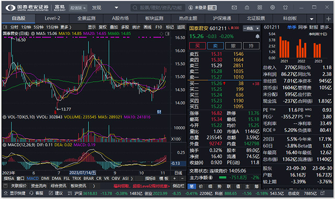Image resolution: width=335 pixels, height=199 pixels.
Task: Expand the 发现 dropdown arrow
Action: coord(116,8)
